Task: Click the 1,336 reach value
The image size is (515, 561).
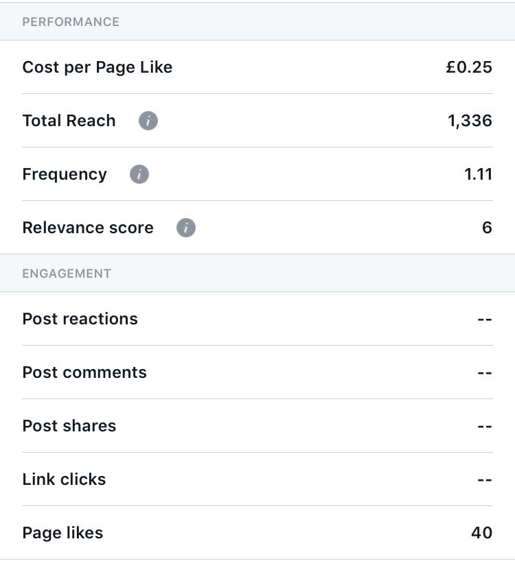Action: pyautogui.click(x=470, y=121)
